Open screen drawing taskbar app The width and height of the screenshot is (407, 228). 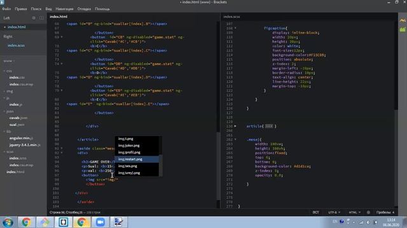pos(119,222)
